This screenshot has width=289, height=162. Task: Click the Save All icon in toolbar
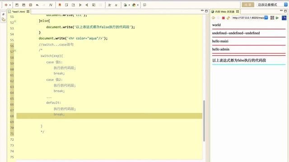point(30,5)
